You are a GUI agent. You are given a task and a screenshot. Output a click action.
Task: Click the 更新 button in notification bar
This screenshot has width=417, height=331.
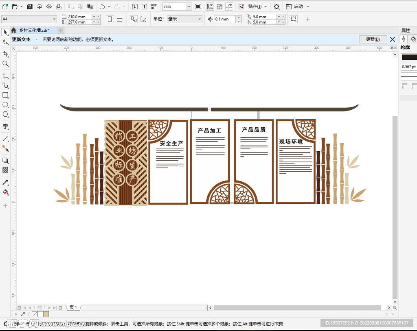pos(373,39)
